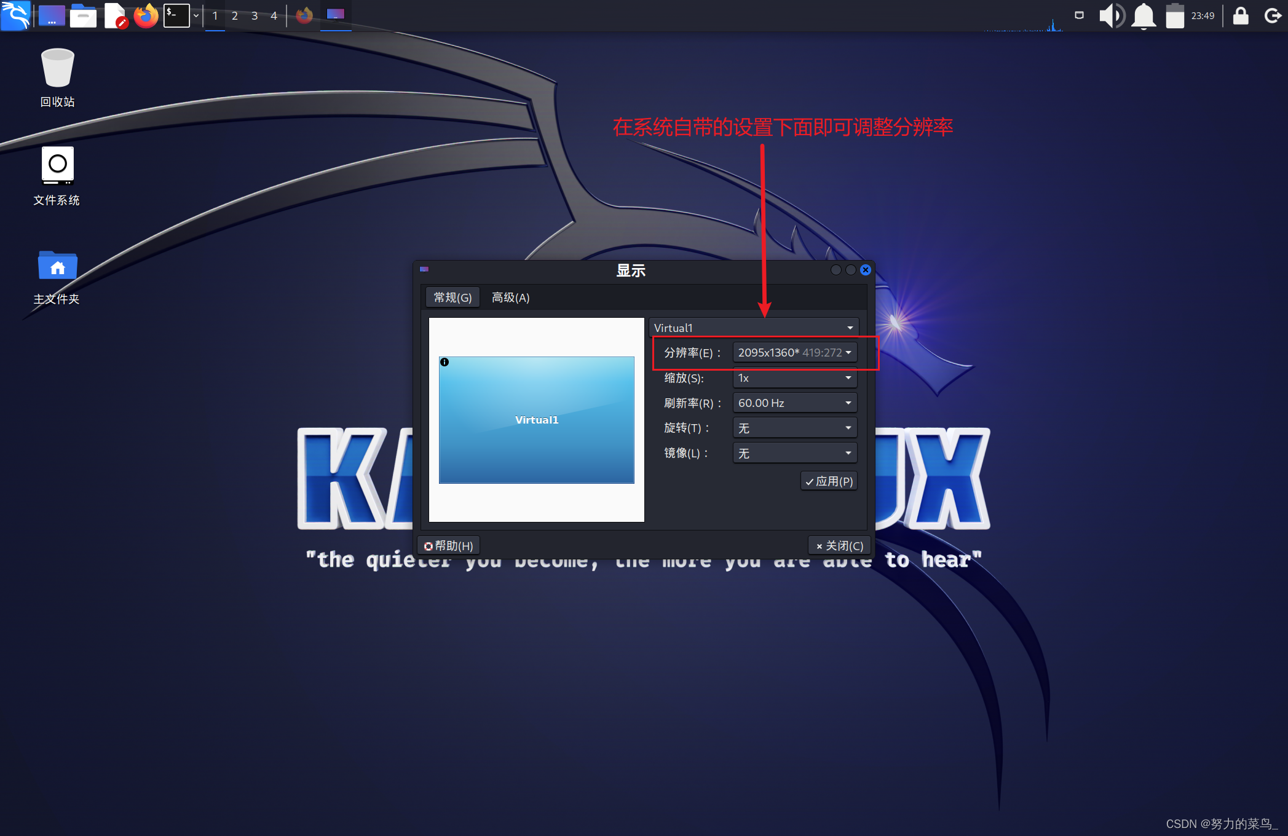Open the file manager panel icon
The width and height of the screenshot is (1288, 836).
(83, 15)
